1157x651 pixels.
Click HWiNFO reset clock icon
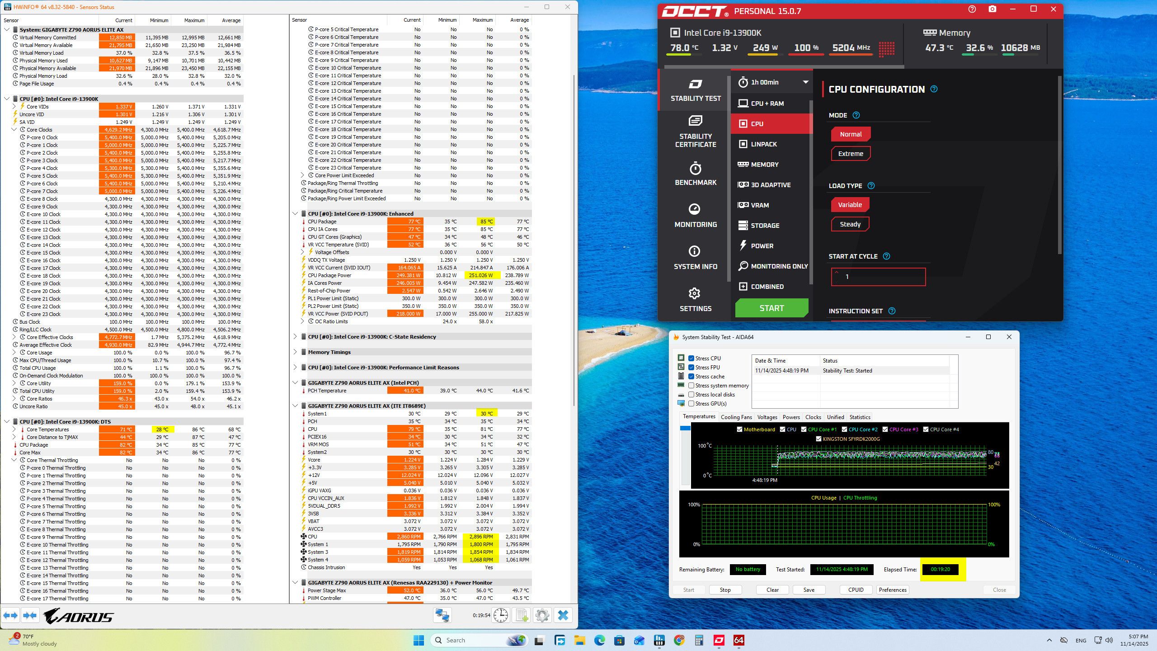pos(501,615)
